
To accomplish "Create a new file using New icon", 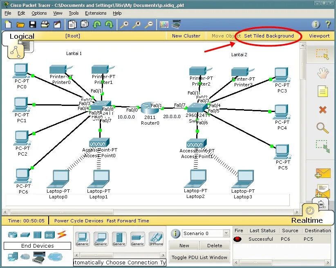I will point(8,24).
